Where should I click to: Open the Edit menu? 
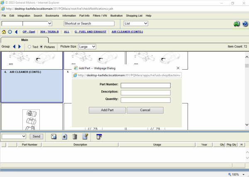pos(12,16)
